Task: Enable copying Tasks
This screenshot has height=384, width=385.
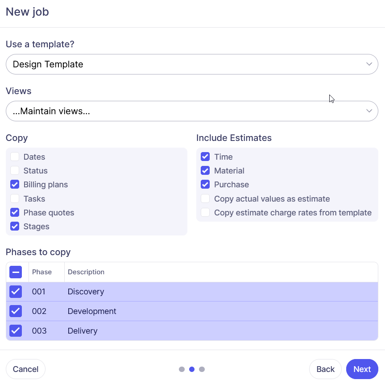Action: [15, 199]
